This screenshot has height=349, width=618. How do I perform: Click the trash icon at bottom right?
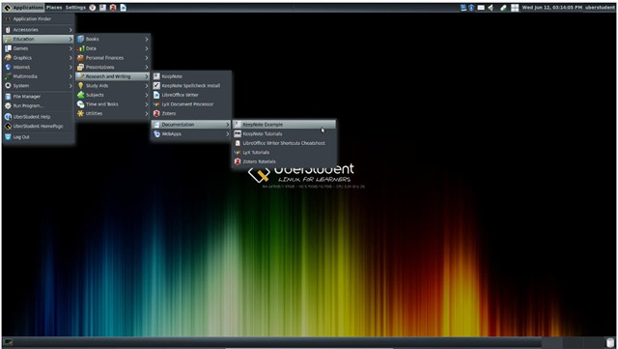(x=610, y=342)
